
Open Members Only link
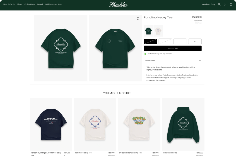(x=208, y=4)
